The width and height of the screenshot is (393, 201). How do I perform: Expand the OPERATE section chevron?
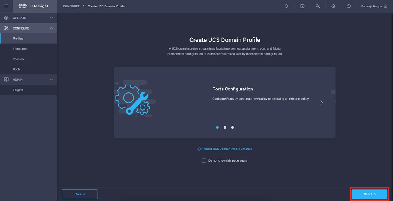coord(51,18)
